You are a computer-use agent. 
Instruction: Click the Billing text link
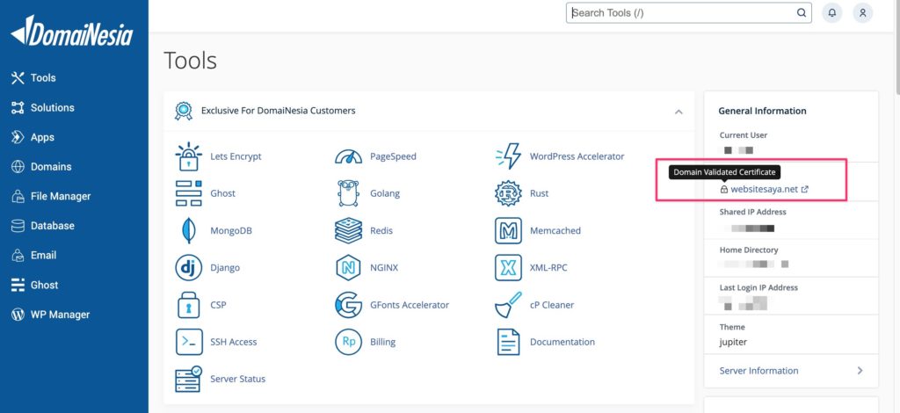383,342
